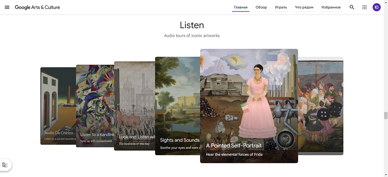Image resolution: width=388 pixels, height=177 pixels.
Task: Open the Look and Listen card
Action: tap(134, 106)
